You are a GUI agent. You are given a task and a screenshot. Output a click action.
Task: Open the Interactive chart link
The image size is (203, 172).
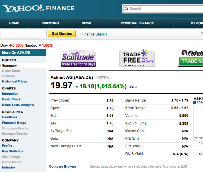(10, 94)
